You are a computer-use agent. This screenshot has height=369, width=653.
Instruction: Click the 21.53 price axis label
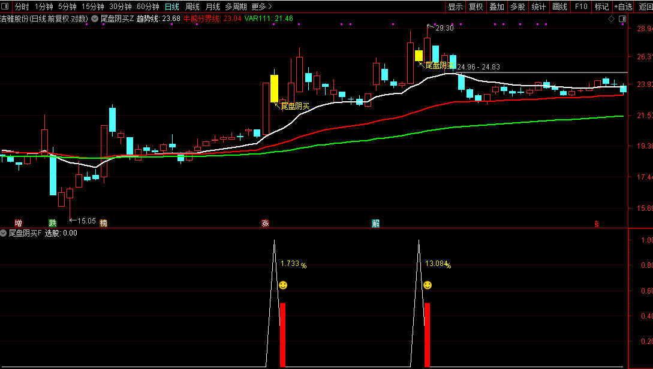tap(645, 115)
